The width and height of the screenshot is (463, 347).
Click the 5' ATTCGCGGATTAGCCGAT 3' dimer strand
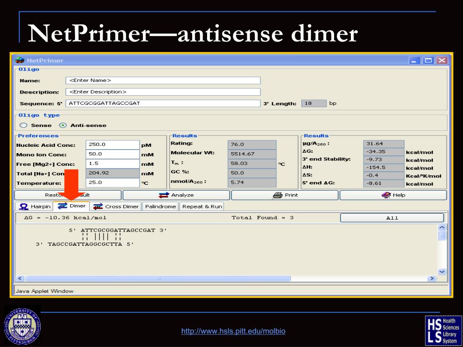[x=118, y=230]
